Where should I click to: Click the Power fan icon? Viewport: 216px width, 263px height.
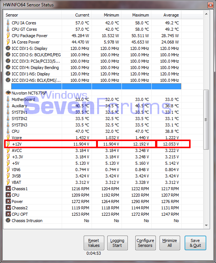click(8, 201)
